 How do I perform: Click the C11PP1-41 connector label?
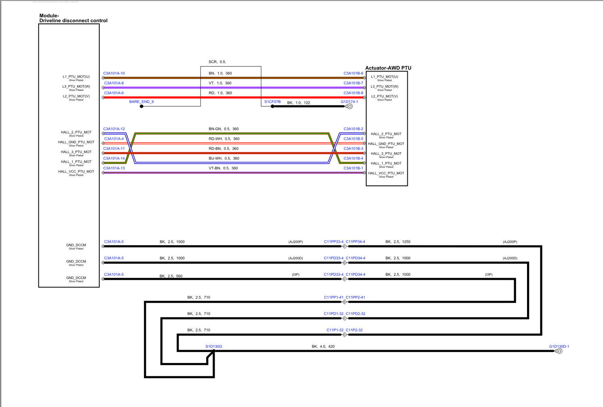333,298
